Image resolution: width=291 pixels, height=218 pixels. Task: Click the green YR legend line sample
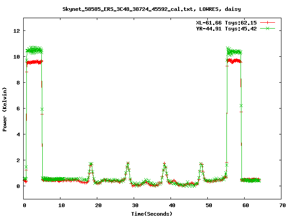coord(267,28)
